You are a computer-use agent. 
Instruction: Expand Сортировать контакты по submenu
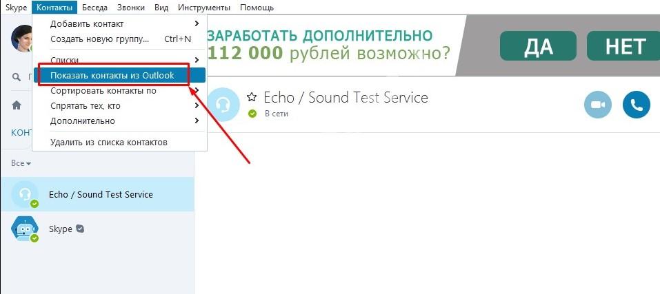[119, 90]
